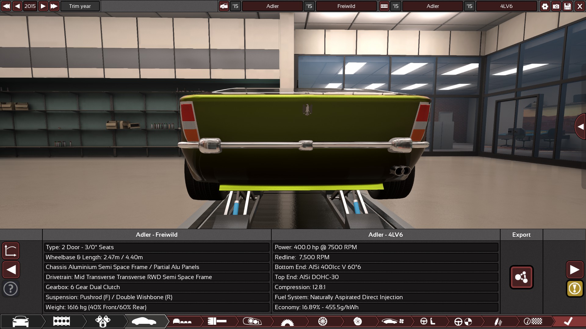Open the aerodynamics and cooling tab icon
The height and width of the screenshot is (329, 586).
(x=393, y=321)
